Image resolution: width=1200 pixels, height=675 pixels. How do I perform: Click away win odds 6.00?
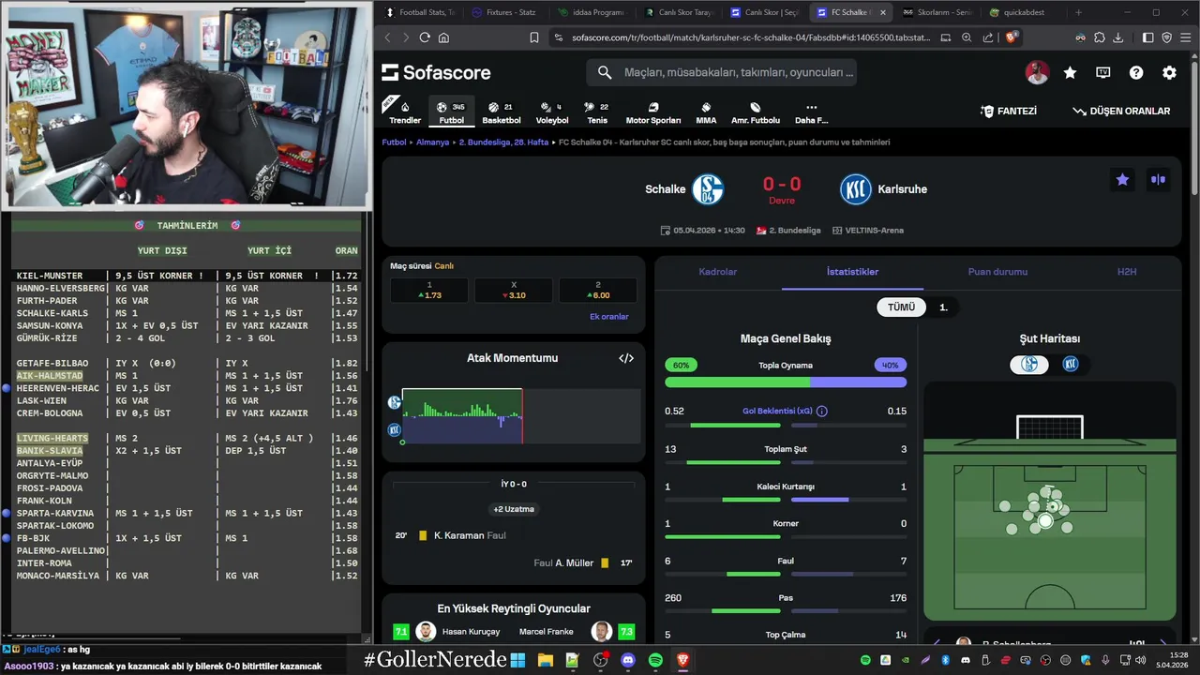(597, 290)
